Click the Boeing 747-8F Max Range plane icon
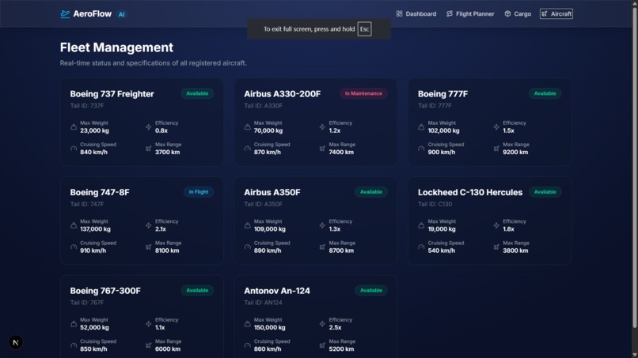The height and width of the screenshot is (358, 638). (x=149, y=247)
